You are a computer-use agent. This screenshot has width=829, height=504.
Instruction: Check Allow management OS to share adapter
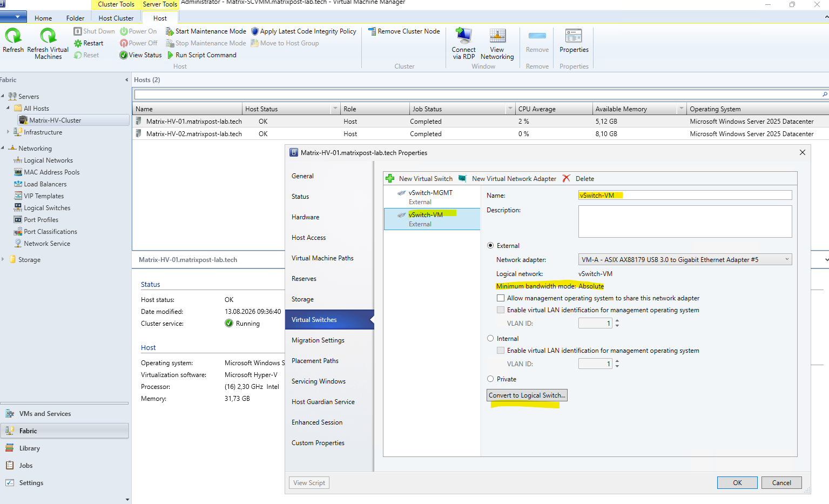point(501,298)
